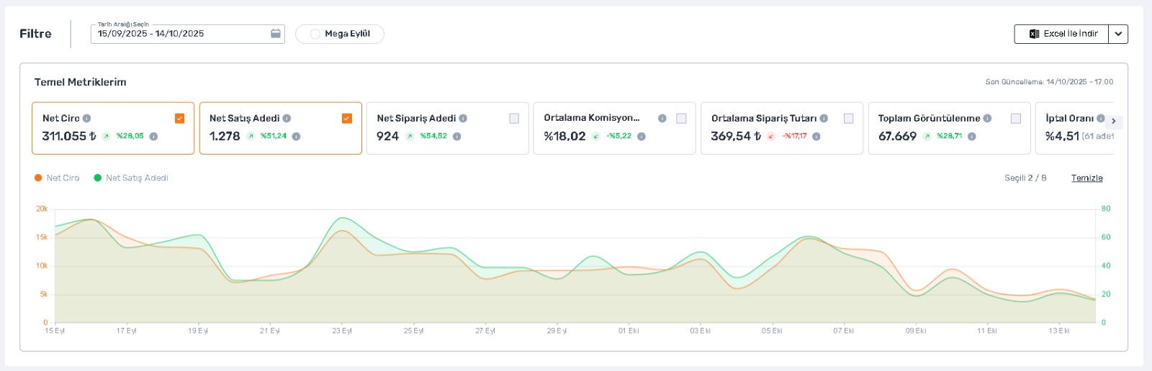The width and height of the screenshot is (1152, 371).
Task: Click info icon beside Ortalama Sipariş Tutarı title
Action: pos(824,118)
